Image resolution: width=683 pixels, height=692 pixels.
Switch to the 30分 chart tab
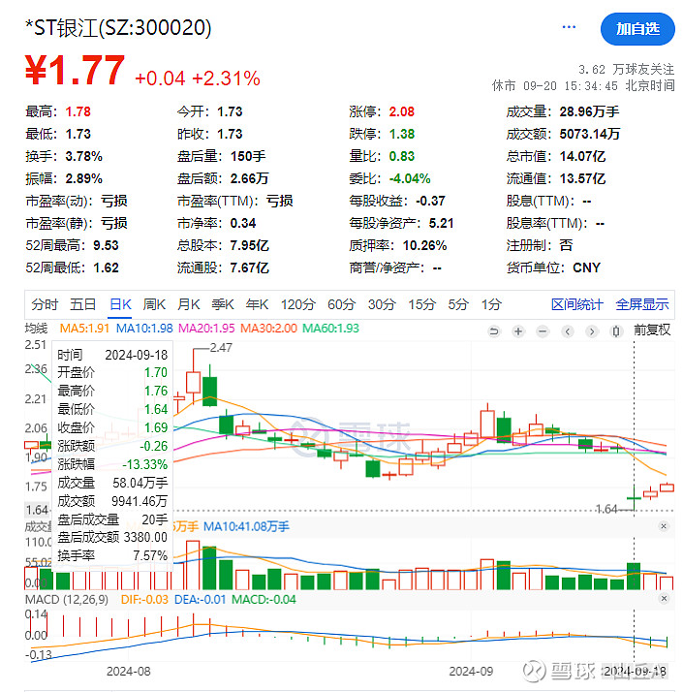[382, 304]
